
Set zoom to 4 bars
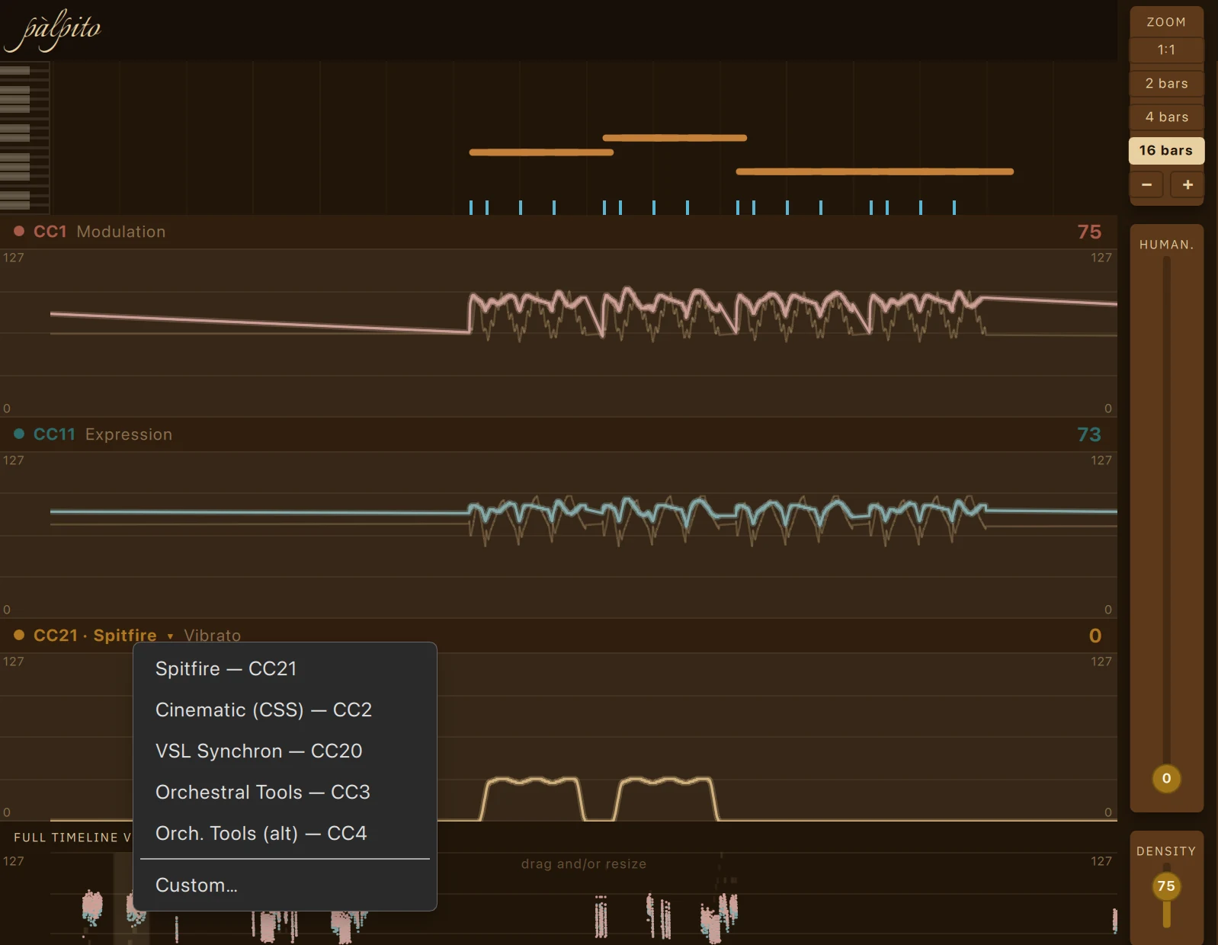(1166, 117)
